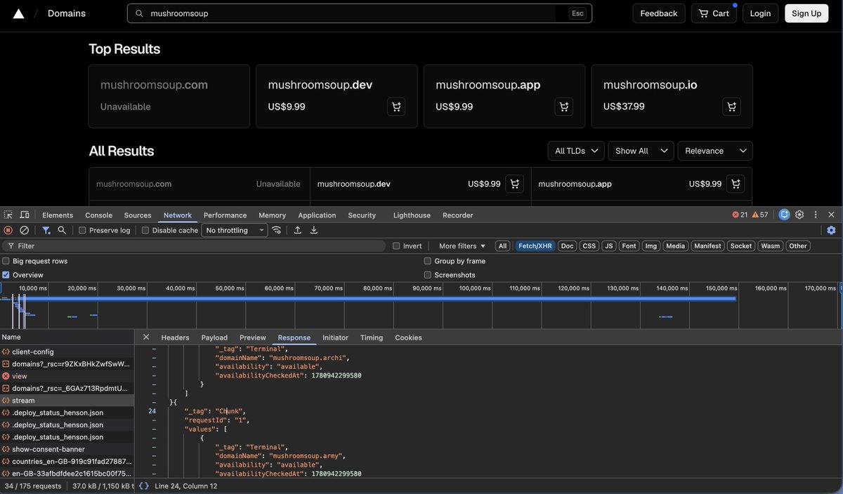Screen dimensions: 843x494
Task: Check the Invert filter checkbox
Action: [x=396, y=246]
